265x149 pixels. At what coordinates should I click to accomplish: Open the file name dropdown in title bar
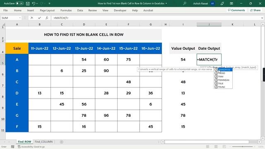pyautogui.click(x=166, y=3)
